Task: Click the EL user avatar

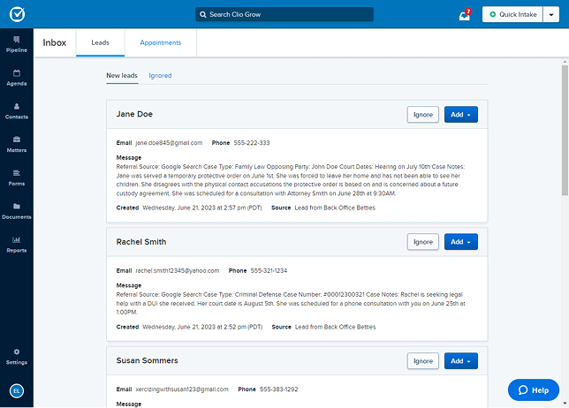Action: (17, 391)
